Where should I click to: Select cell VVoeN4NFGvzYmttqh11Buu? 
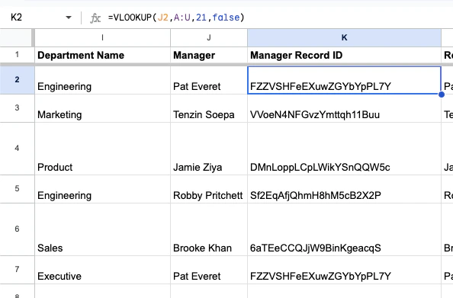(344, 108)
